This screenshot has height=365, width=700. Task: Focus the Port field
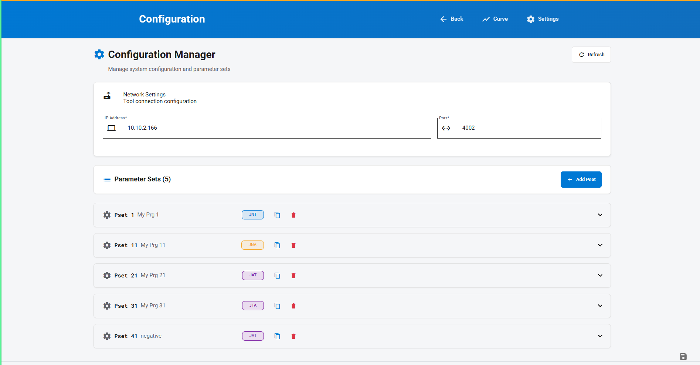(x=519, y=128)
